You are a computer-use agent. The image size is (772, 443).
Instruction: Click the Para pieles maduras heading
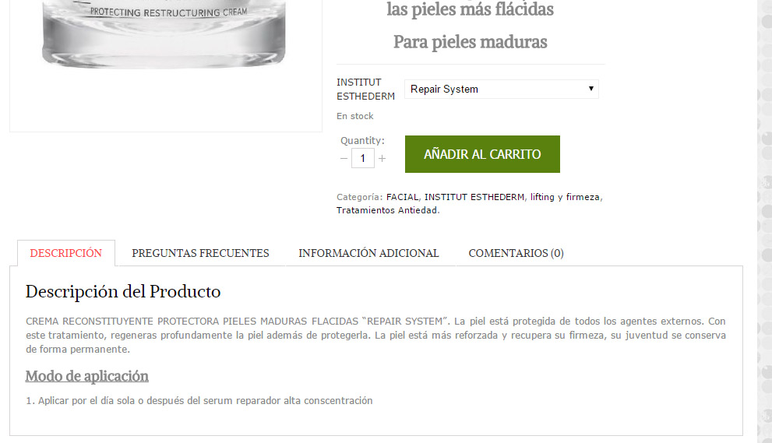471,42
